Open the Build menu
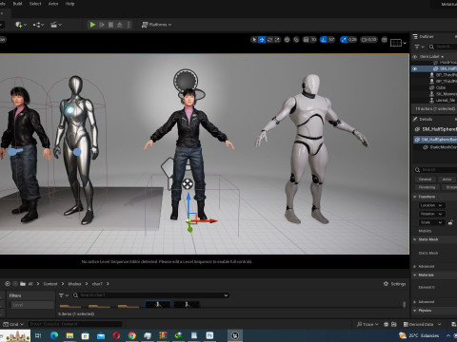The image size is (457, 342). [x=17, y=4]
